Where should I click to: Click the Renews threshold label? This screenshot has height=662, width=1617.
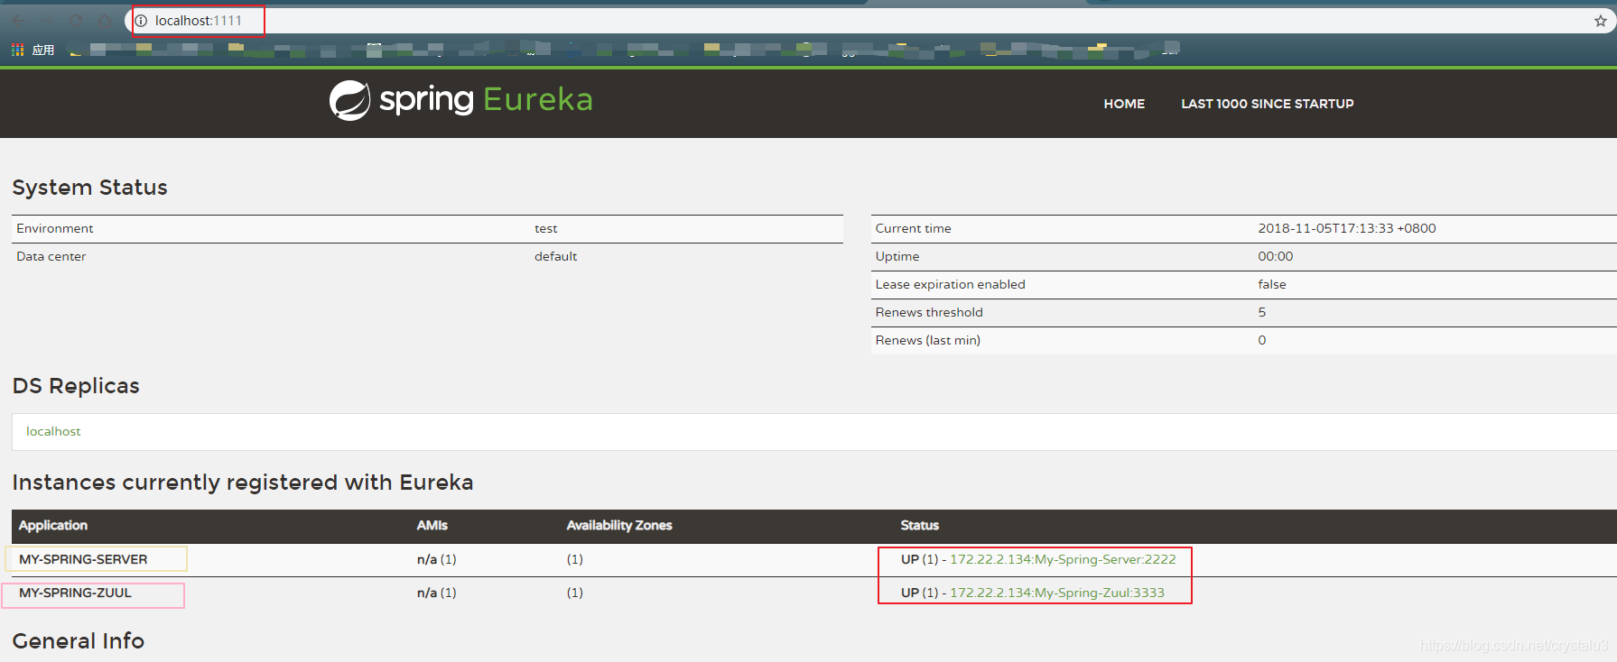click(929, 312)
